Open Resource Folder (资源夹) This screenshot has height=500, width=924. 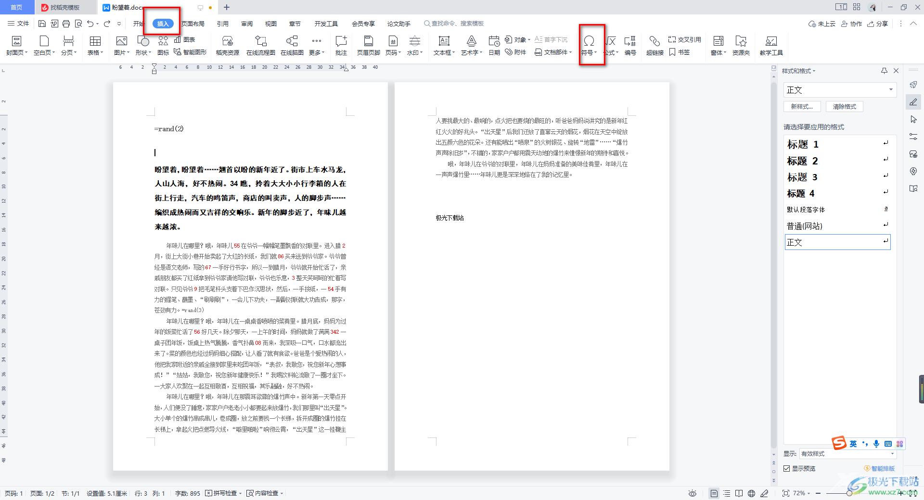coord(741,46)
